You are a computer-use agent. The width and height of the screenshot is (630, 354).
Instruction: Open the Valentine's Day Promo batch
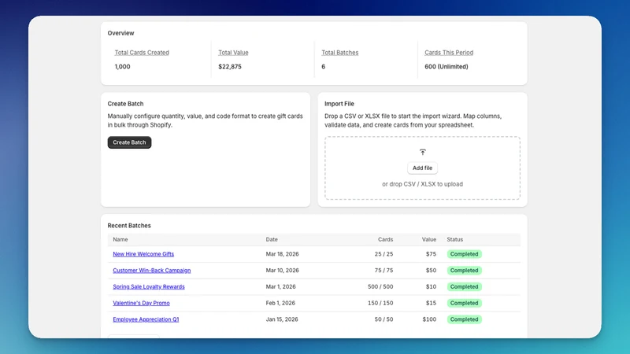(142, 303)
